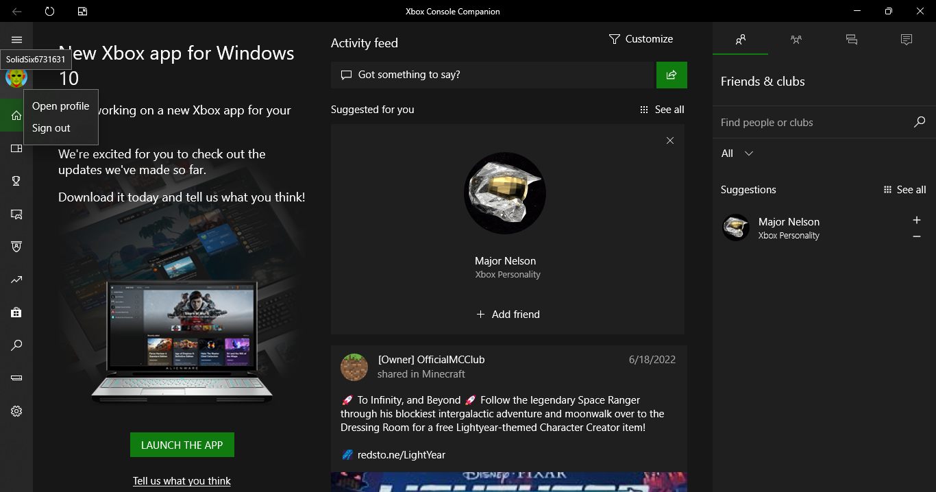Open My games sidebar icon
This screenshot has width=936, height=492.
pyautogui.click(x=16, y=148)
